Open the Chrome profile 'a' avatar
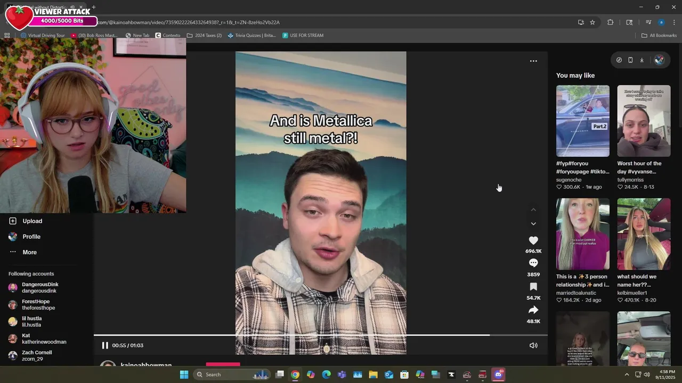This screenshot has width=682, height=383. (661, 22)
